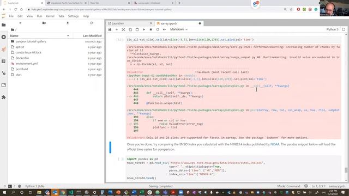
Task: Refresh the file list
Action: pyautogui.click(x=91, y=23)
